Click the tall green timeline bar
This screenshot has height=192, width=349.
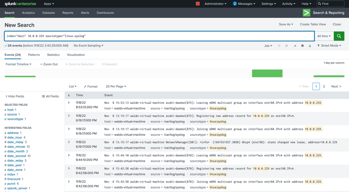click(267, 73)
